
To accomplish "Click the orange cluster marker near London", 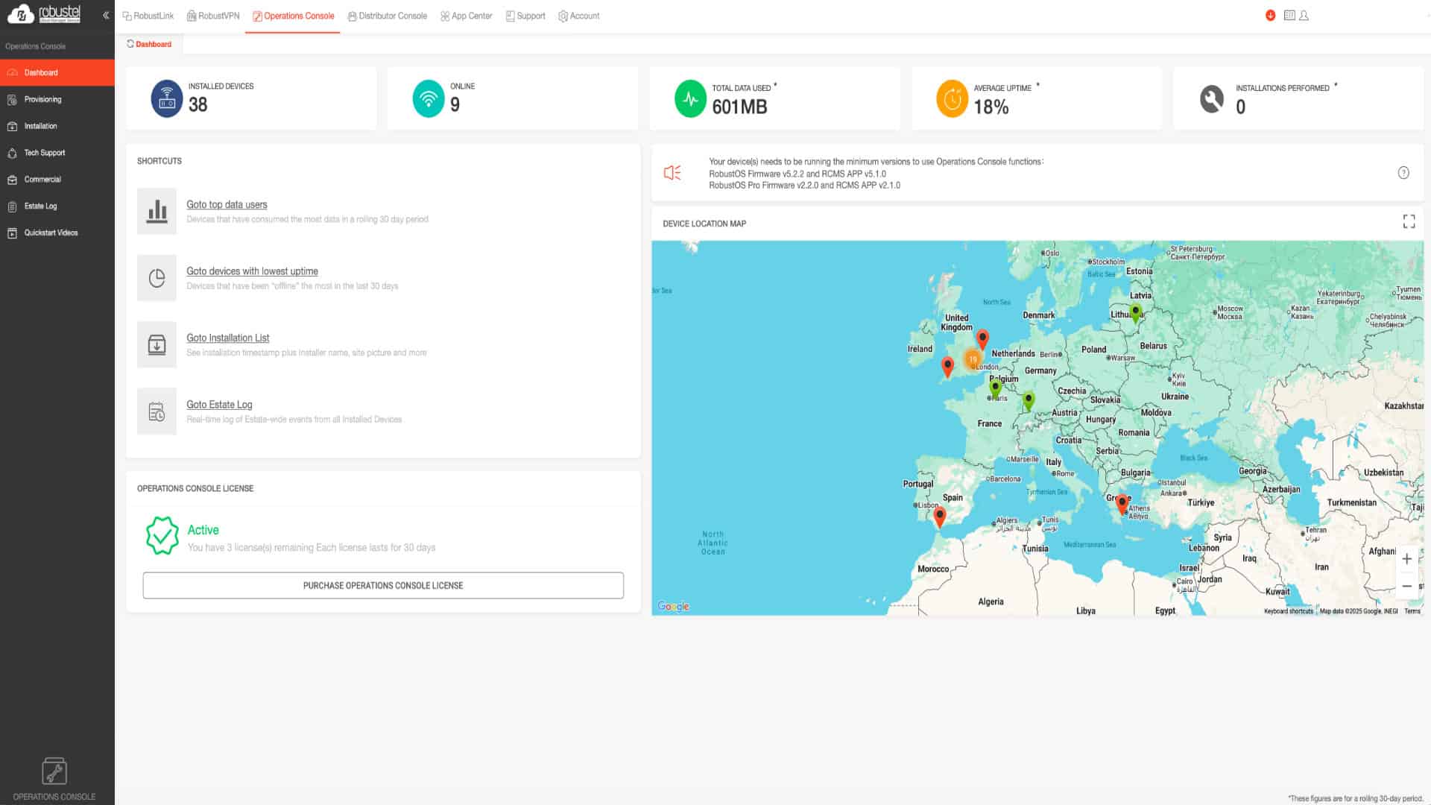I will tap(972, 359).
